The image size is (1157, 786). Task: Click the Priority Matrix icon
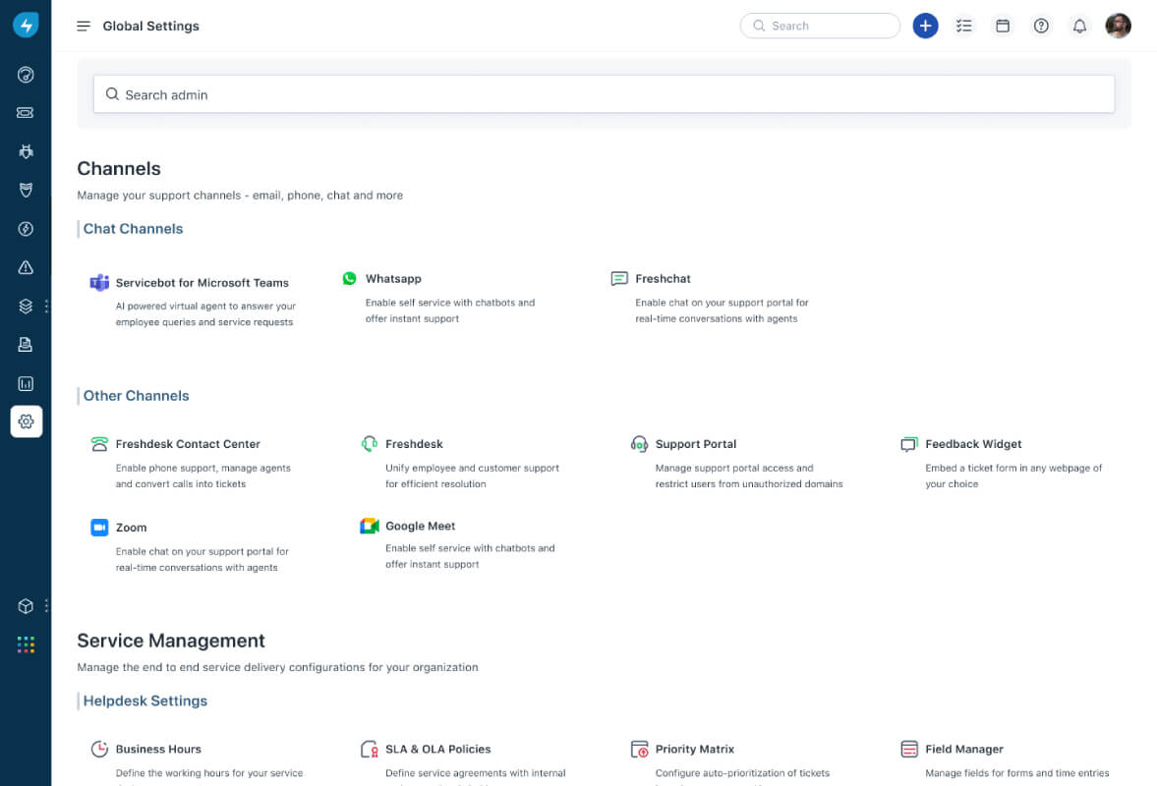point(639,749)
